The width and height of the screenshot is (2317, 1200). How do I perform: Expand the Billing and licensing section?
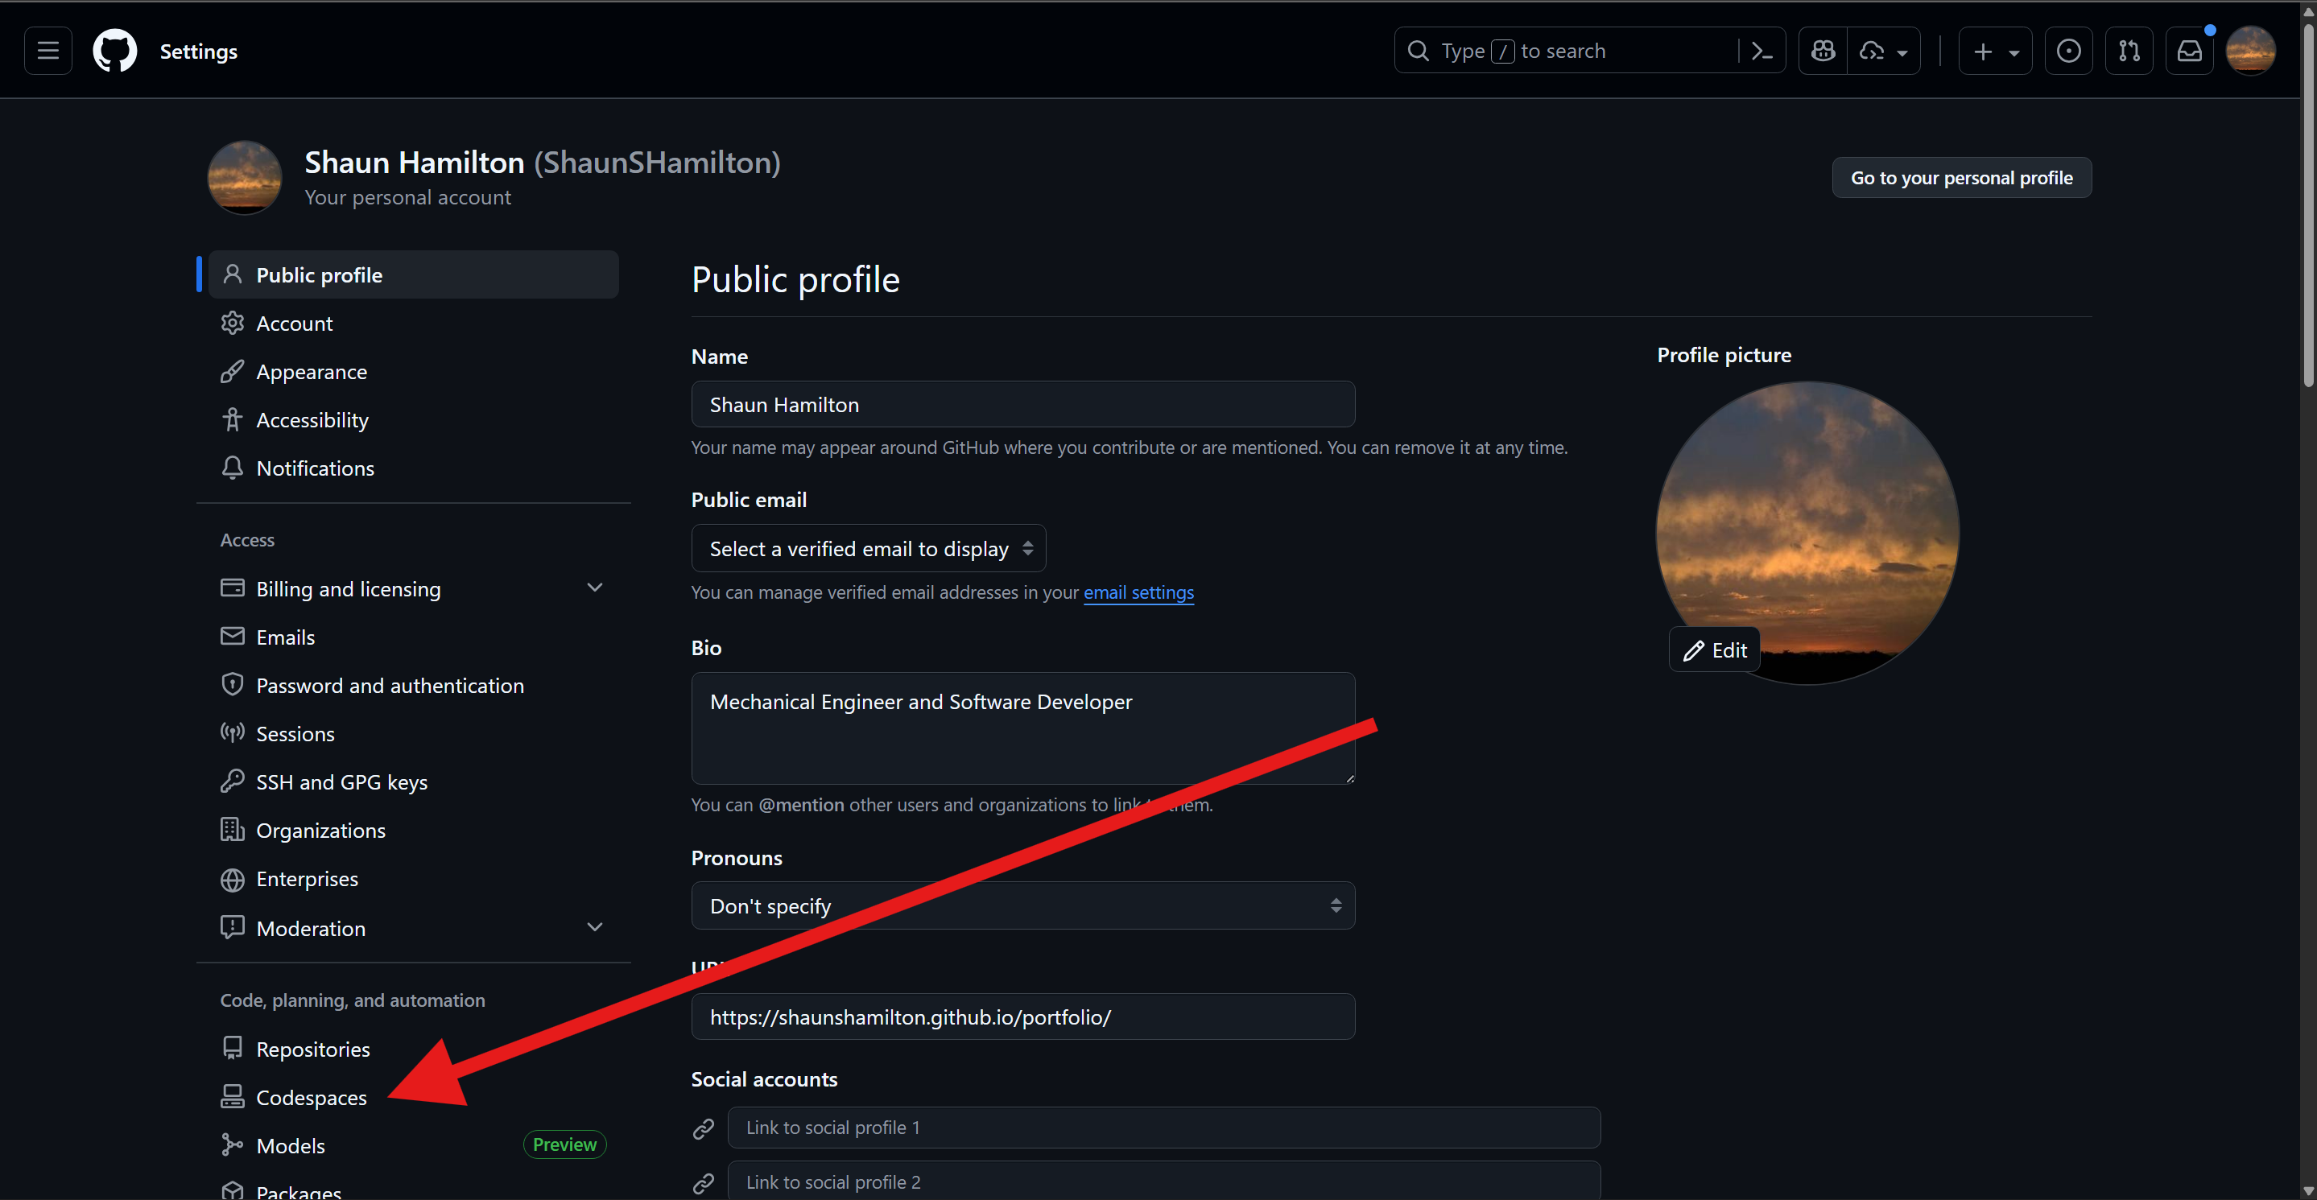point(594,588)
